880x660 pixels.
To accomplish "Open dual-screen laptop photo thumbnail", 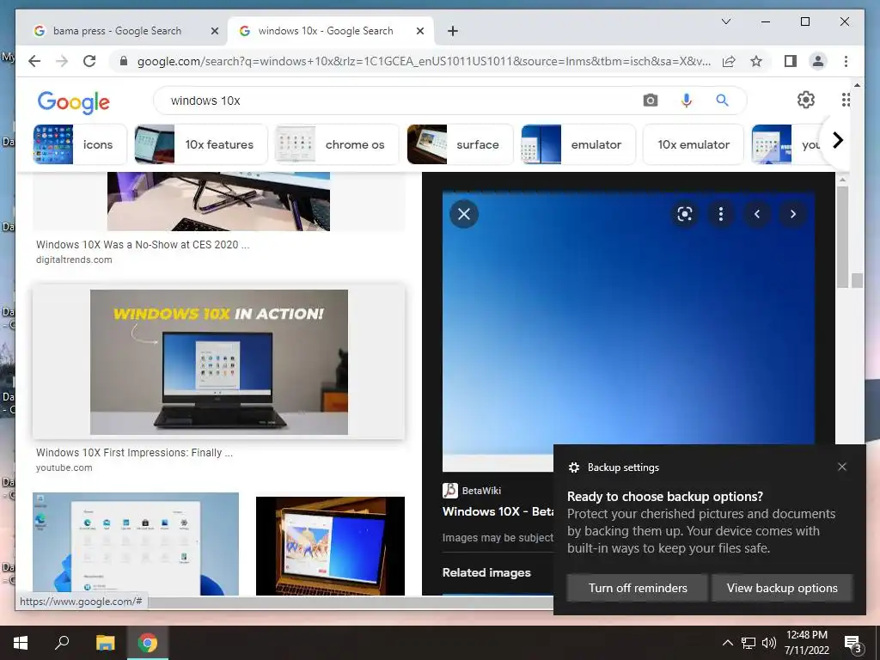I will click(x=330, y=546).
